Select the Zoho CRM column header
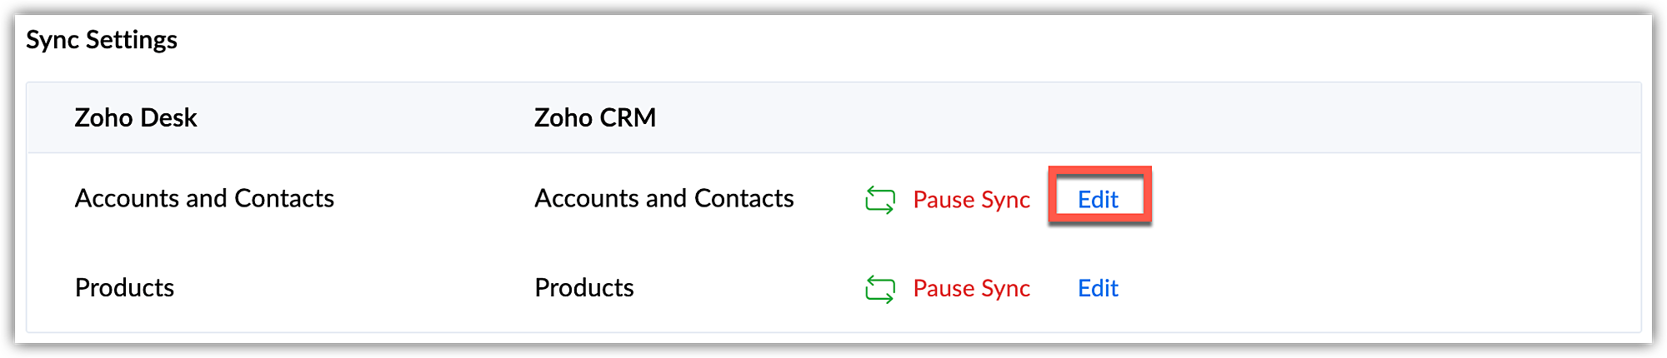Image resolution: width=1667 pixels, height=358 pixels. tap(595, 117)
